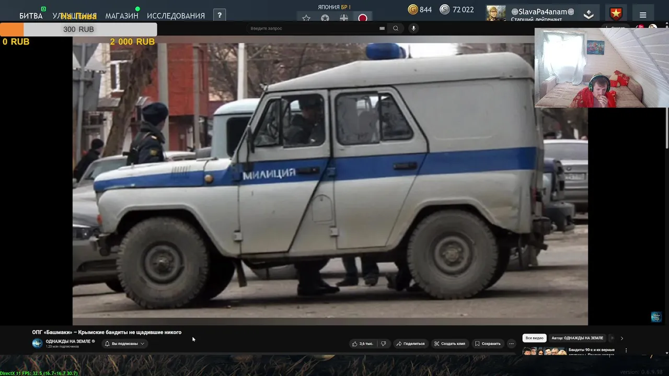Click the video title ОПГ «Башмаки»

pos(107,332)
